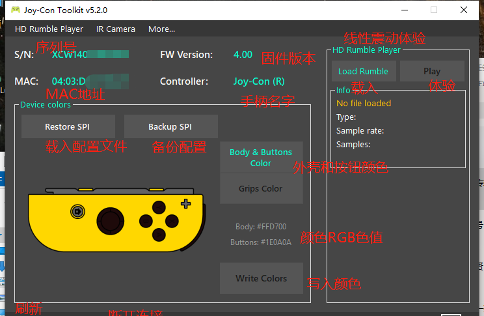Click the 'Samples:' info label
The width and height of the screenshot is (484, 316).
pyautogui.click(x=353, y=145)
